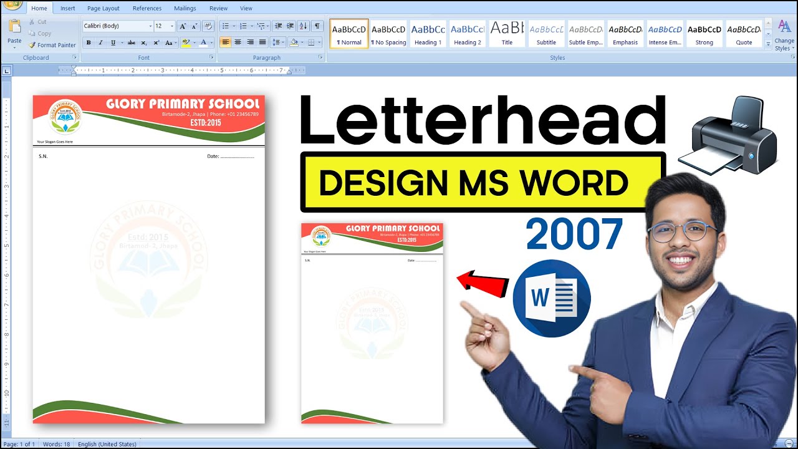Image resolution: width=798 pixels, height=449 pixels.
Task: Open the Line Spacing dropdown
Action: click(x=278, y=42)
